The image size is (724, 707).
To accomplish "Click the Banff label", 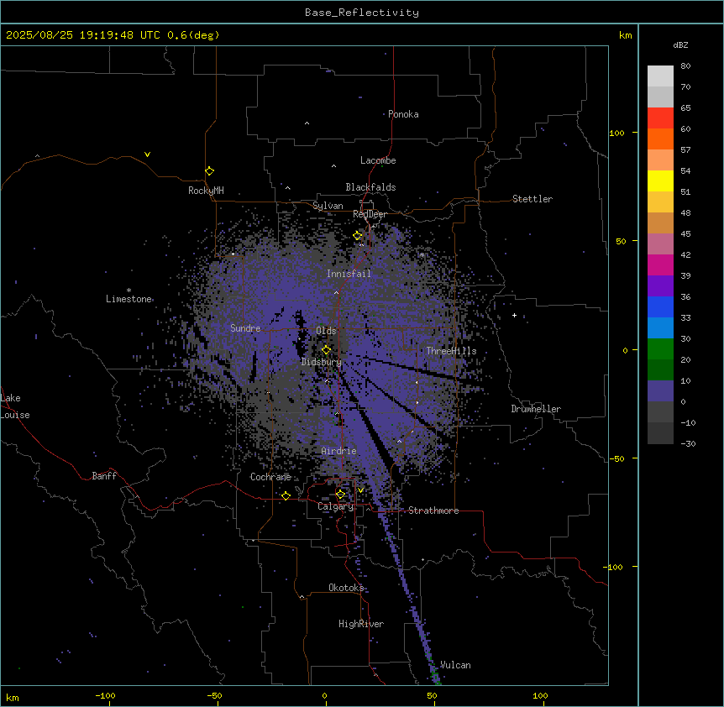I will 104,476.
